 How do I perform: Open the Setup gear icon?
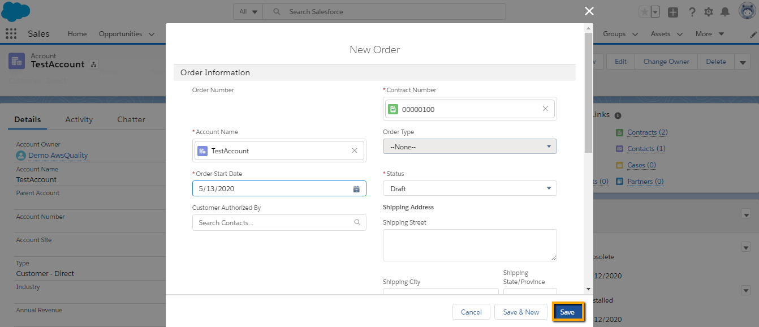[x=709, y=12]
